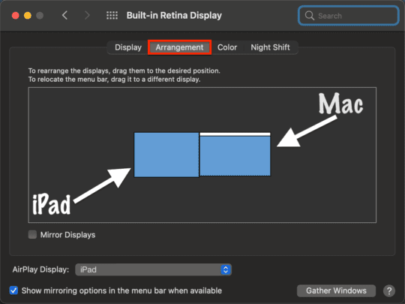The image size is (405, 304).
Task: Focus the Search input field
Action: (x=348, y=16)
